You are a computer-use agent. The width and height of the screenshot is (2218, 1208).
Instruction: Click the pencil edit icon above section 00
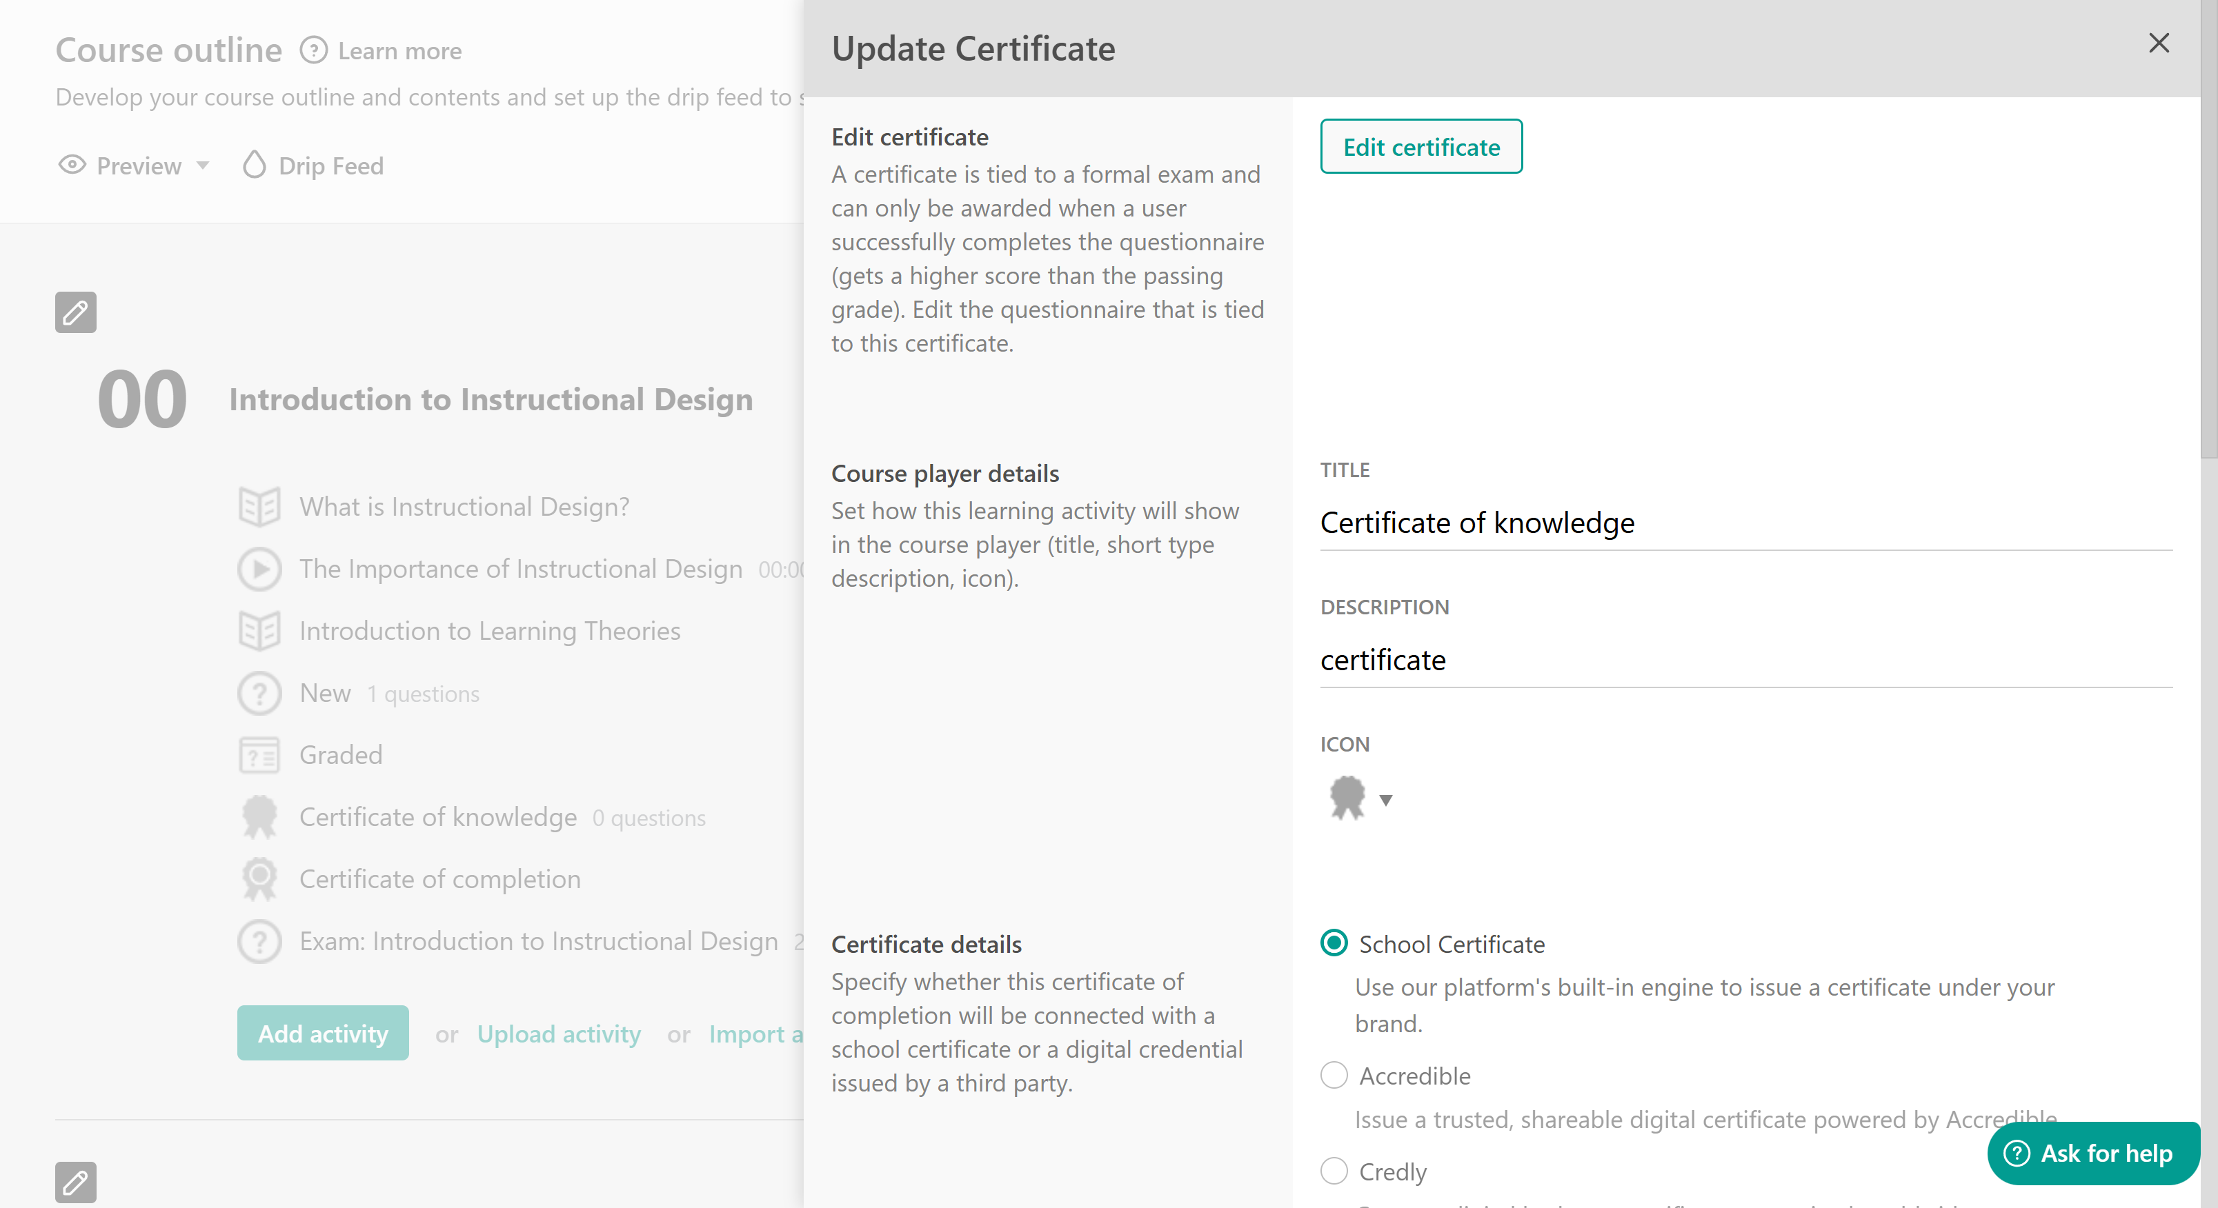coord(76,312)
